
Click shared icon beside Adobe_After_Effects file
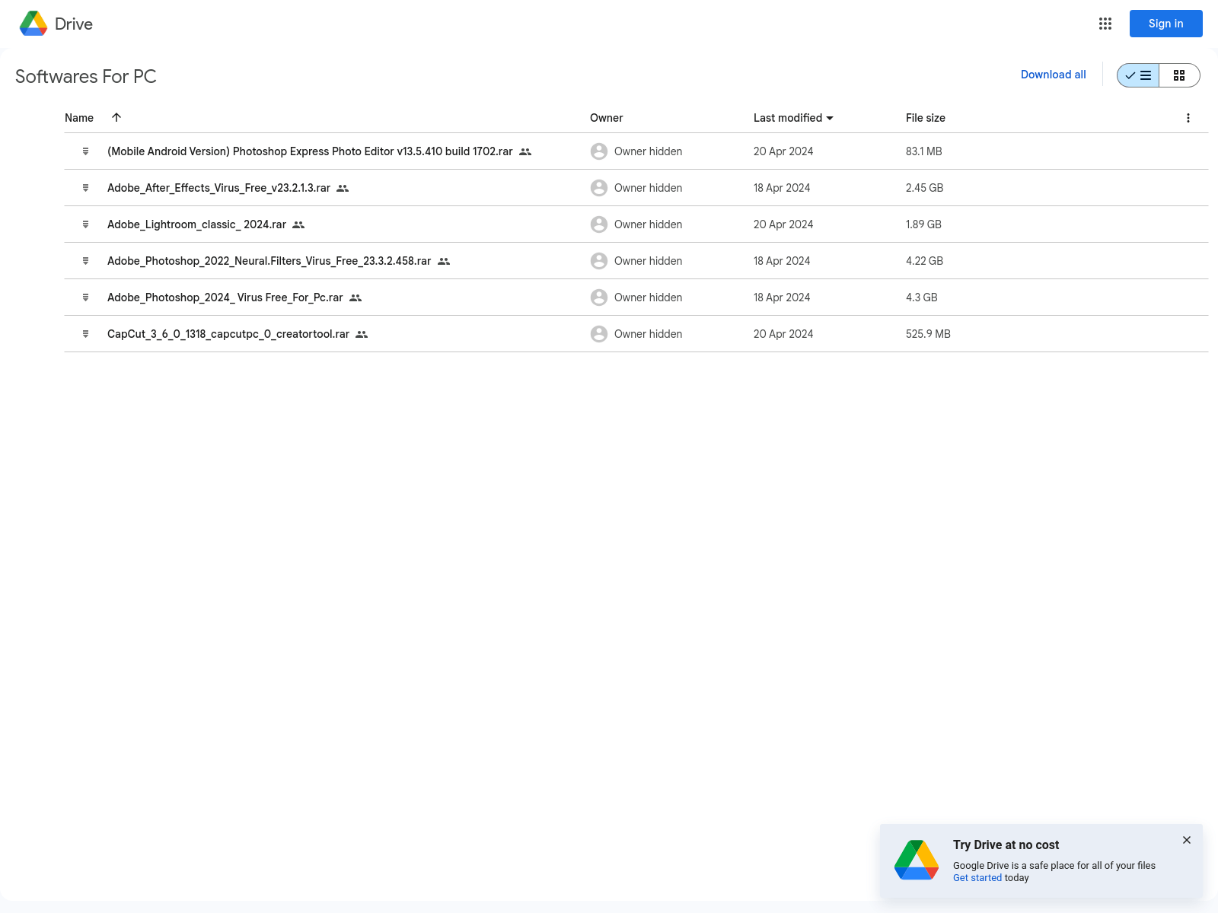pyautogui.click(x=343, y=188)
